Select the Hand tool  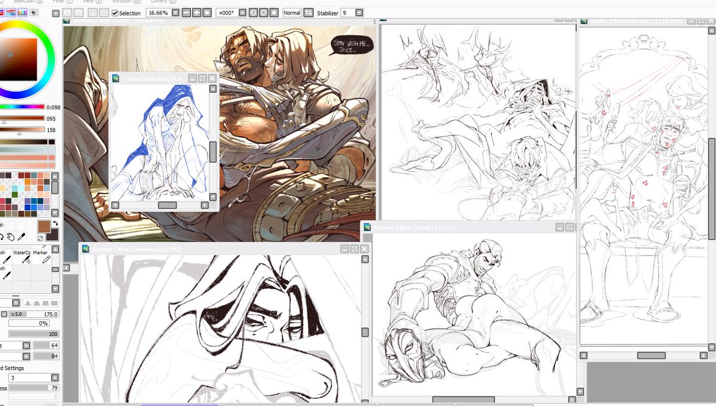[11, 236]
